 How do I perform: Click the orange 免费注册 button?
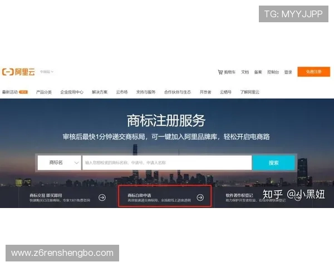click(x=314, y=72)
